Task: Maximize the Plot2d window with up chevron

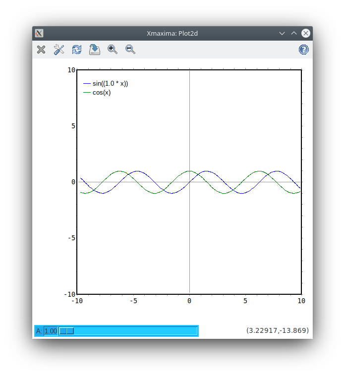Action: coord(294,33)
